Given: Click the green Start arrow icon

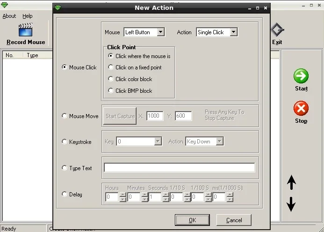Looking at the screenshot, I should pyautogui.click(x=301, y=76).
